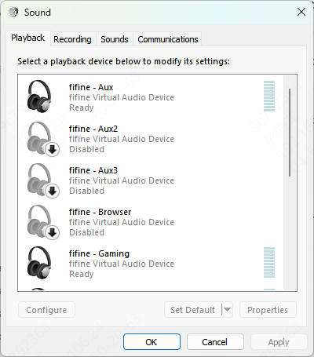Click the fifine - Aux3 disabled headphone icon
The image size is (314, 357).
43,180
